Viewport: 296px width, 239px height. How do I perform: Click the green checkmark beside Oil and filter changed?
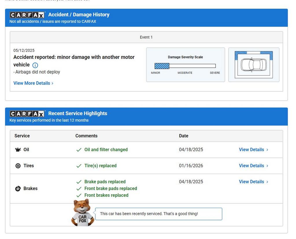coord(79,150)
